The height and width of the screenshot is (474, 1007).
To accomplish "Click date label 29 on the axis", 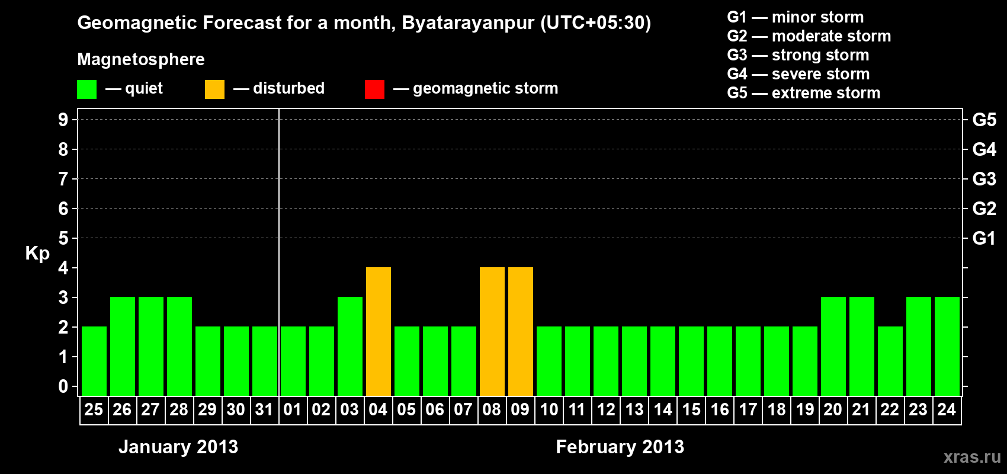I will [207, 410].
